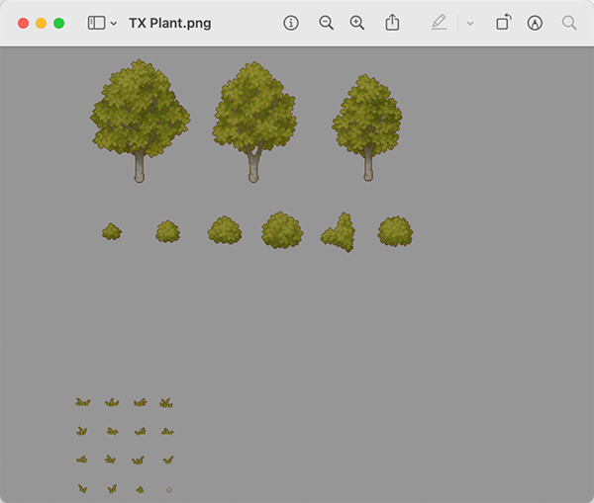The width and height of the screenshot is (594, 503).
Task: Open the search field magnifier
Action: (x=569, y=23)
